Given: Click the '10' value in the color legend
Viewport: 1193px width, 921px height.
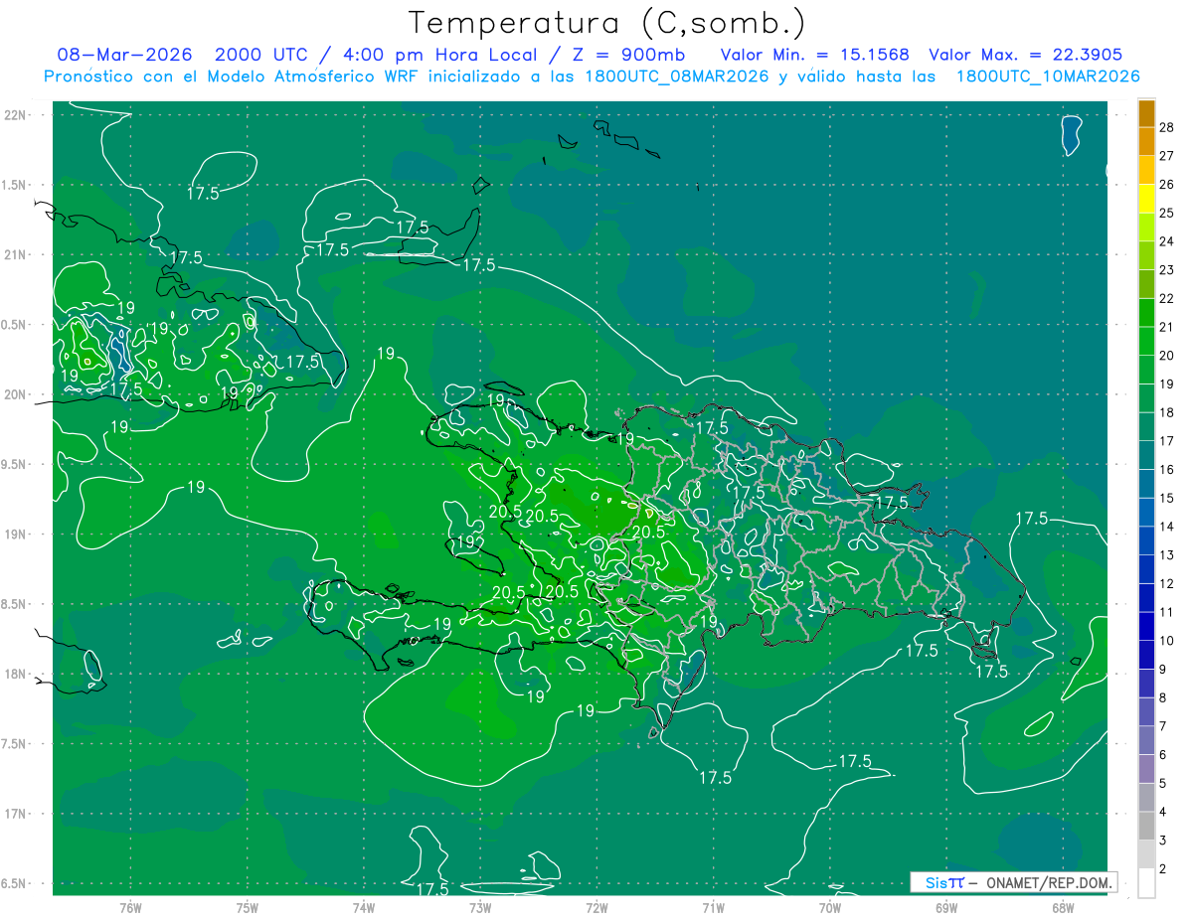Looking at the screenshot, I should (x=1167, y=641).
